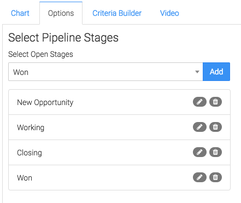The image size is (241, 203).
Task: Edit the Working stage with pencil icon
Action: [199, 127]
